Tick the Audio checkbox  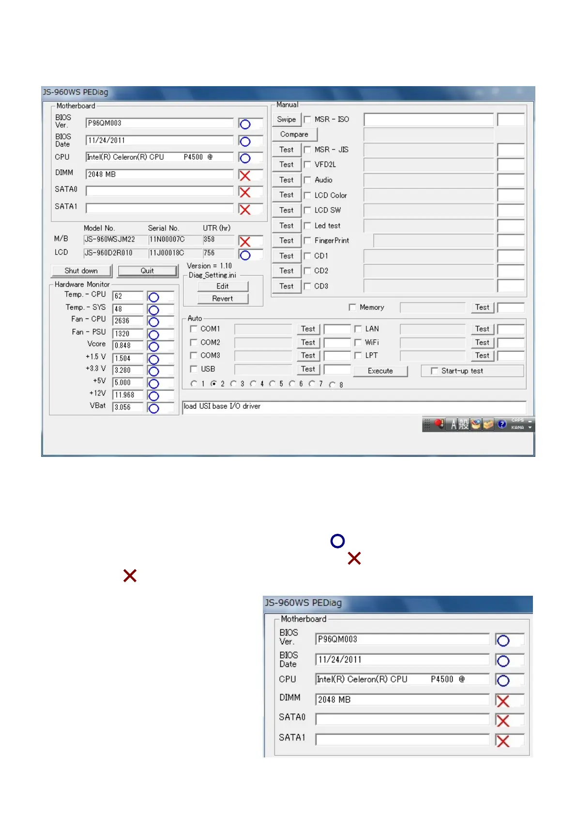[x=307, y=180]
